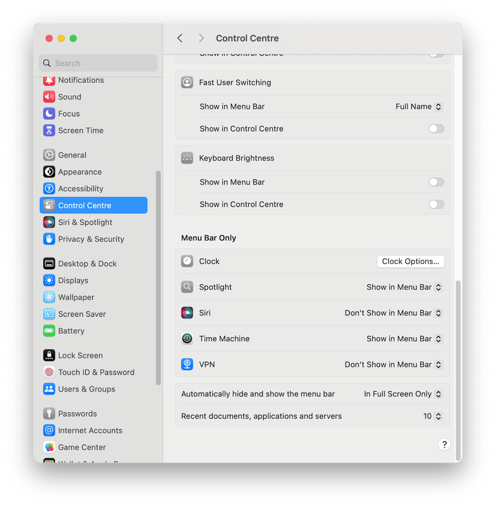Click the Clock icon in Menu Bar Only
Viewport: 496px width, 507px height.
pos(187,261)
